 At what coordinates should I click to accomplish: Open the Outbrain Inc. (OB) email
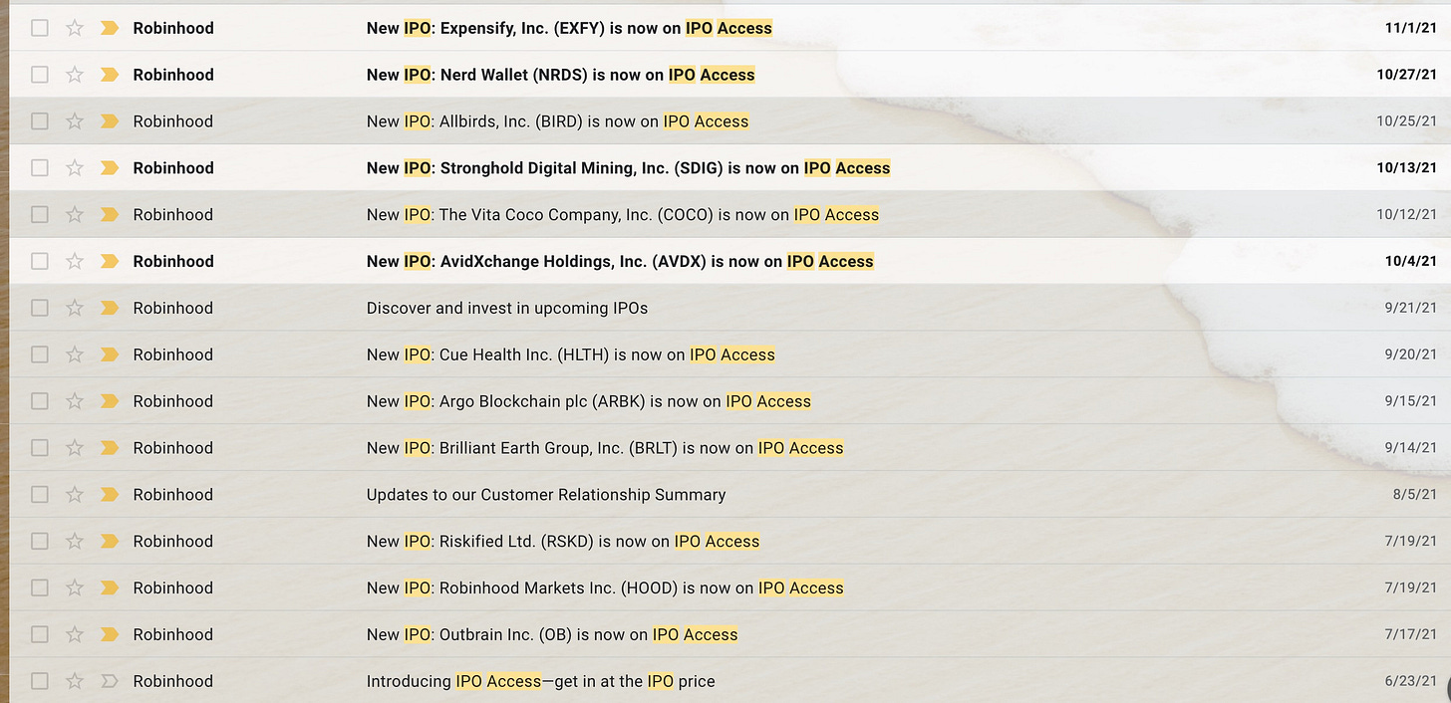point(552,634)
